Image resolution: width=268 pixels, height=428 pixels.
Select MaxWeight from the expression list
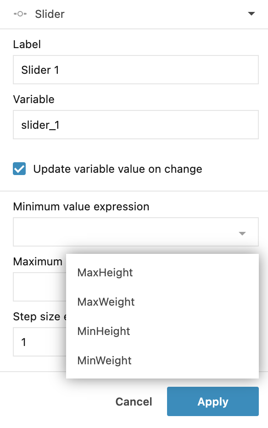[105, 302]
